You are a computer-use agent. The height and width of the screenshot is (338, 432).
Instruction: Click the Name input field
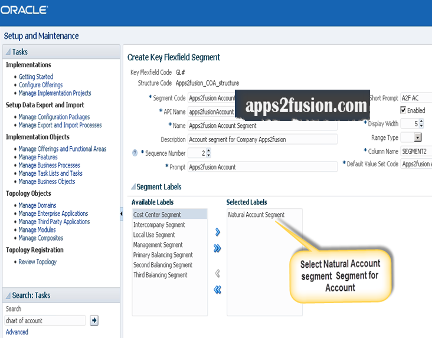(263, 126)
